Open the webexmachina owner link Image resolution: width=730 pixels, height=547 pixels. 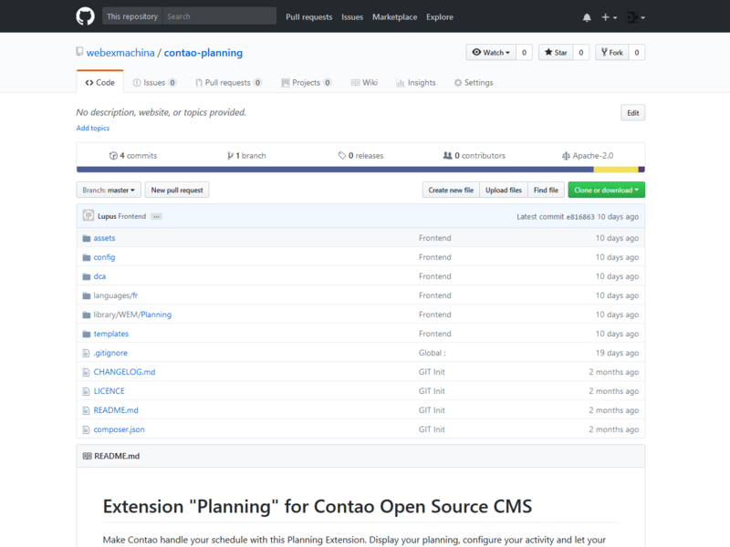[x=120, y=53]
